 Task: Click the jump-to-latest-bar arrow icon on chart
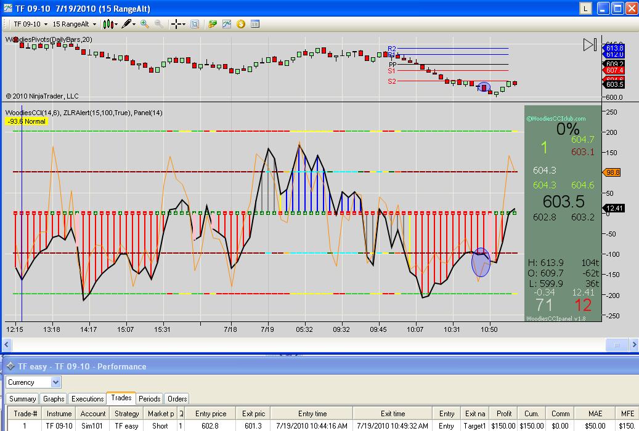click(x=590, y=45)
